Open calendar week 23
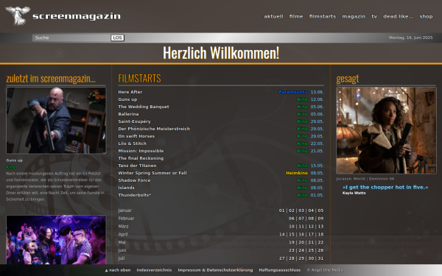Image resolution: width=442 pixels, height=276 pixels. [x=292, y=250]
